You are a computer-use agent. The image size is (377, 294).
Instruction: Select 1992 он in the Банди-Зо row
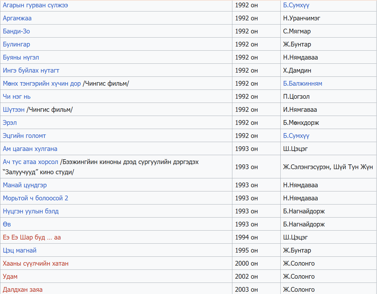tap(246, 31)
